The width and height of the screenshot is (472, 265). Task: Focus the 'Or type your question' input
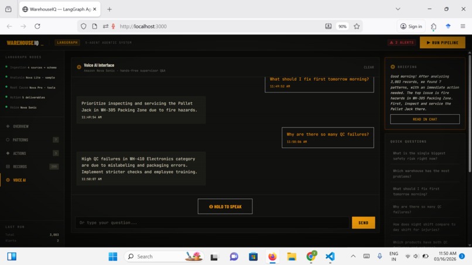[212, 223]
